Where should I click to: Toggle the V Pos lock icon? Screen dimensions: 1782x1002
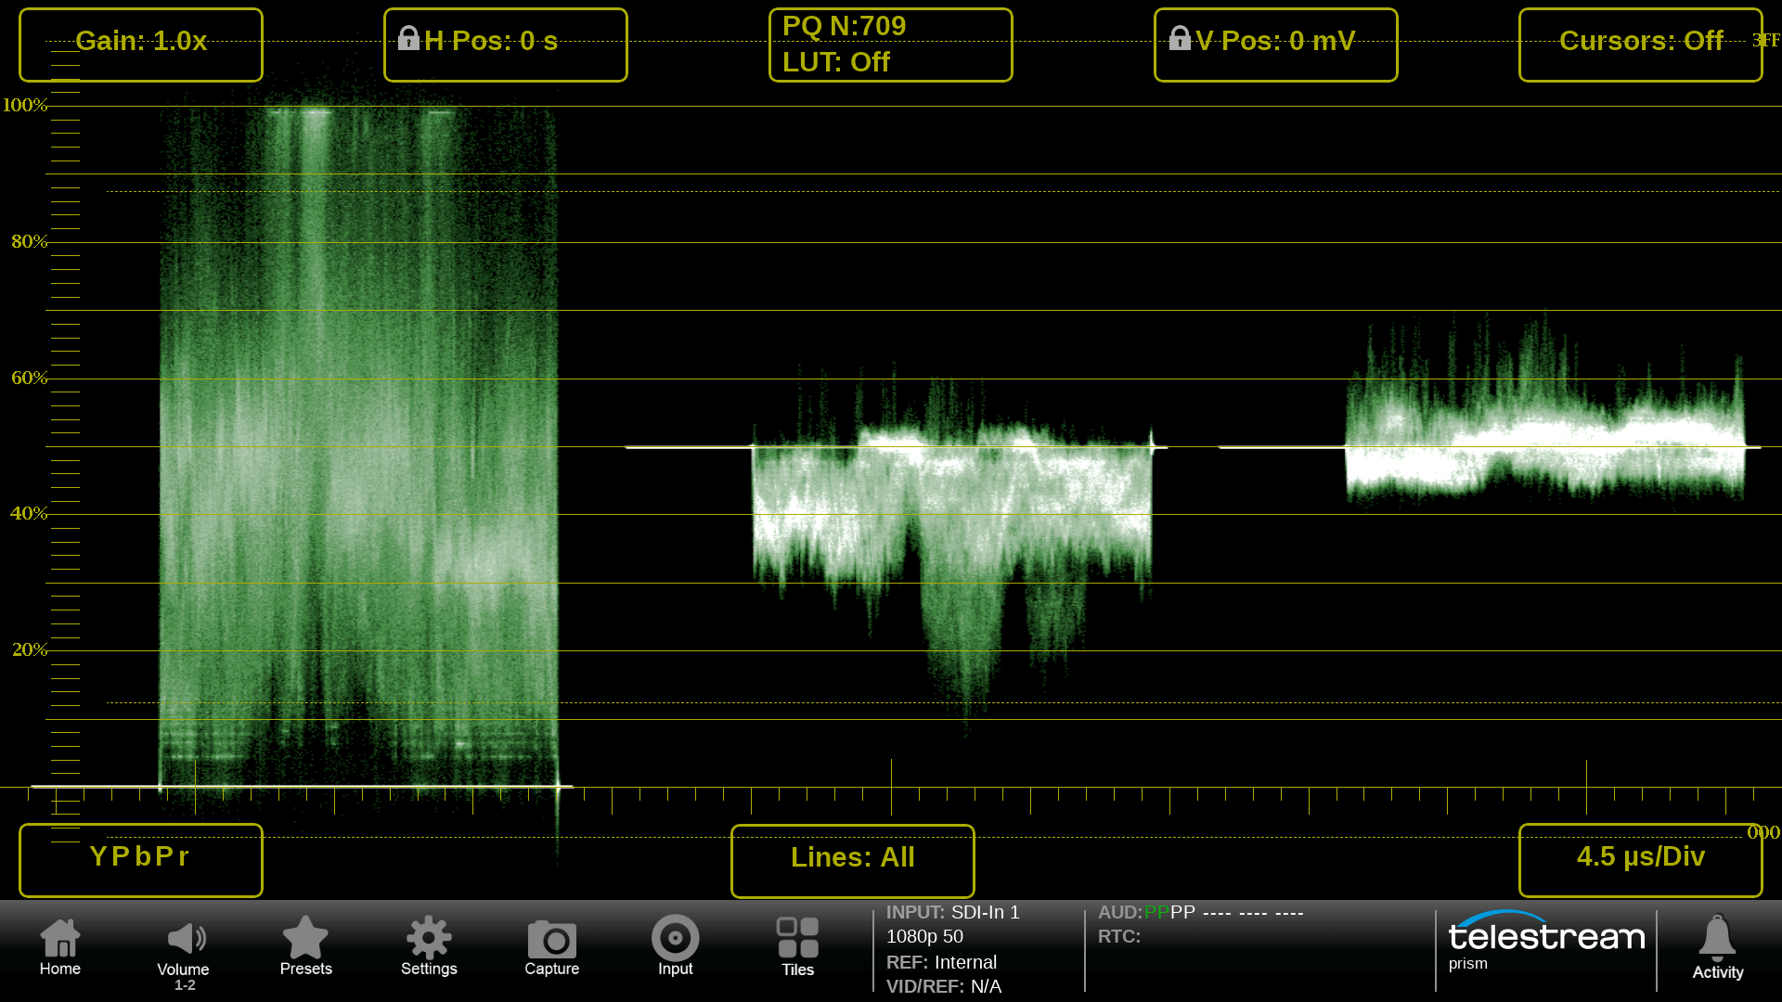click(x=1179, y=39)
